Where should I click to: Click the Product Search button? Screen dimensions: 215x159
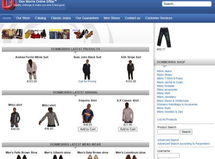[x=186, y=132]
